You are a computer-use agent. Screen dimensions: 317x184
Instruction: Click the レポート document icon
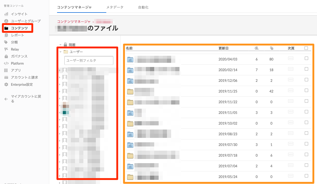(x=6, y=35)
